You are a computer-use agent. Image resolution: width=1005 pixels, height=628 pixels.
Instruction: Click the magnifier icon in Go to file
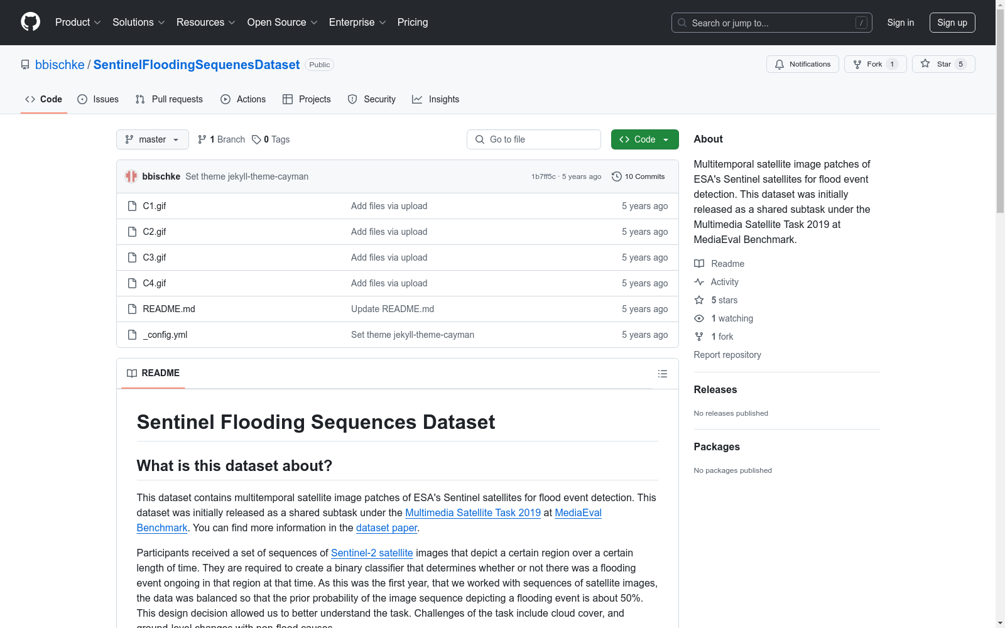480,139
